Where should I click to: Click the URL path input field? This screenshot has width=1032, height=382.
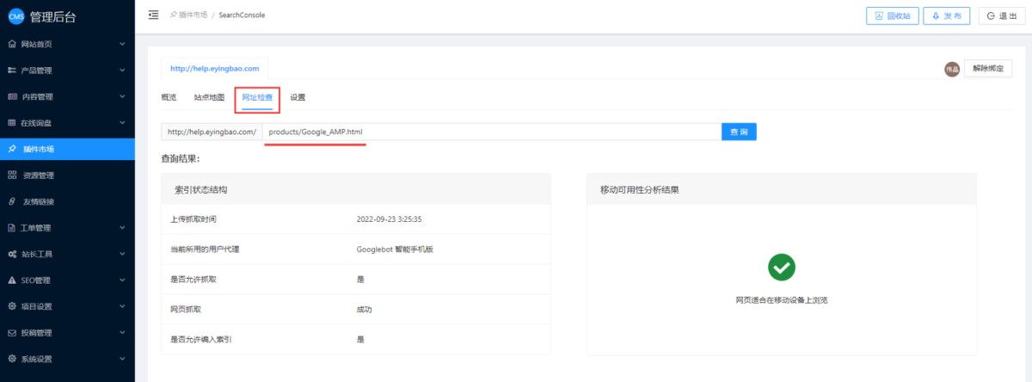[491, 132]
